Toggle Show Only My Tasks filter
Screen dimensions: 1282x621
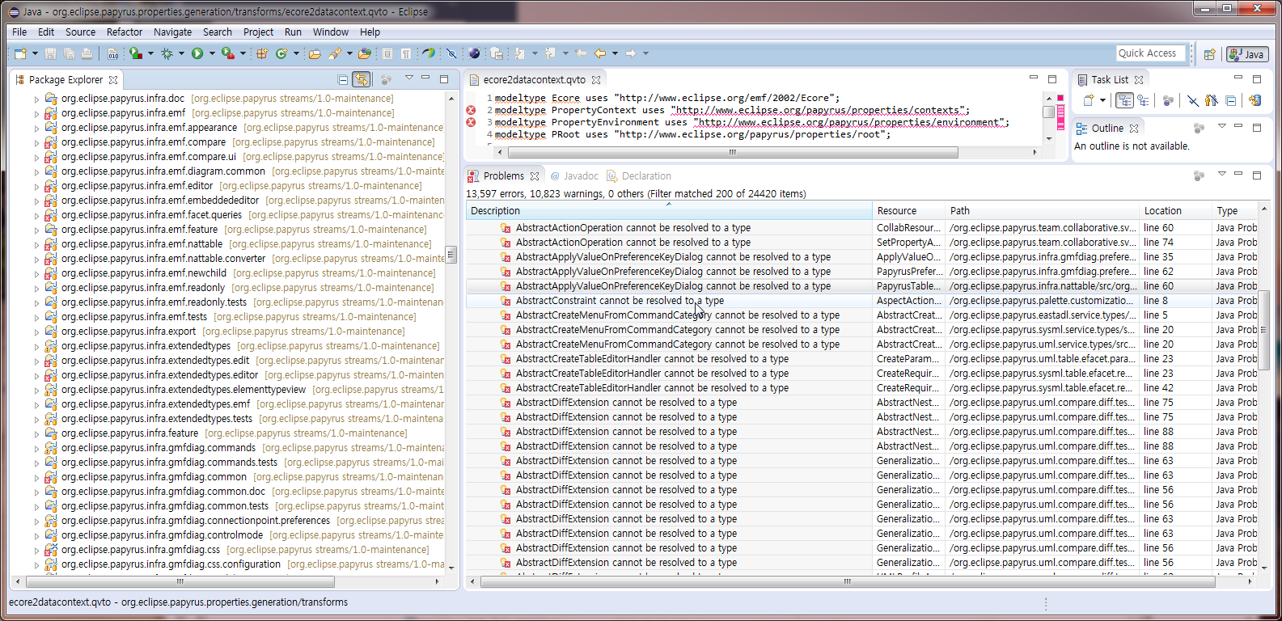coord(1211,100)
